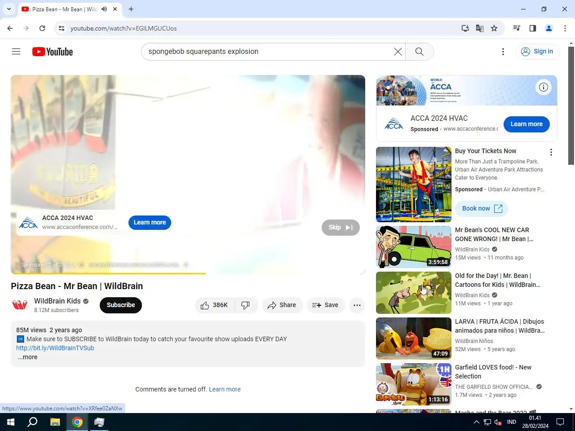Skip the video ad

pos(341,228)
